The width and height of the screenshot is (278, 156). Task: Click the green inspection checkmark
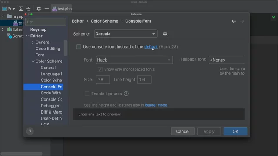tap(274, 17)
